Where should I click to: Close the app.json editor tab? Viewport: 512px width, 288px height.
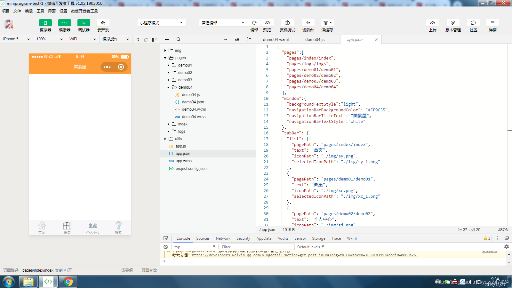coord(376,40)
